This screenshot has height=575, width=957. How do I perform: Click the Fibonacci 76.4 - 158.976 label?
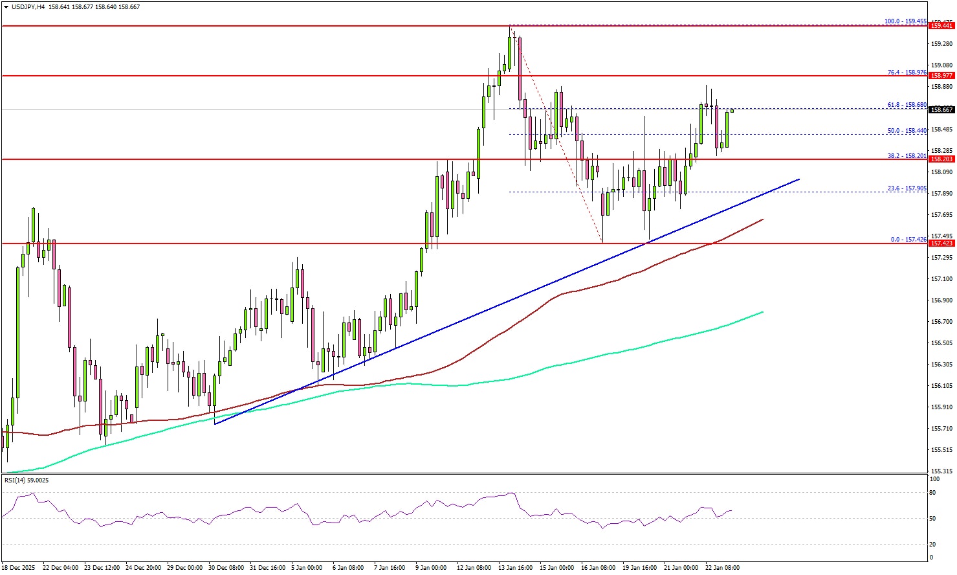[907, 73]
